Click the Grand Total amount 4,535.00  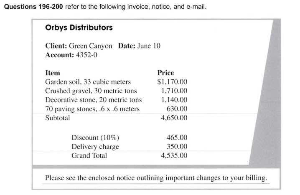click(x=174, y=156)
